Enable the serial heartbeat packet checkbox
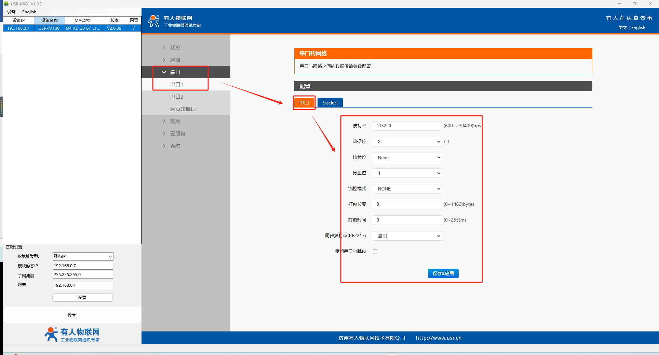659x355 pixels. [x=375, y=252]
